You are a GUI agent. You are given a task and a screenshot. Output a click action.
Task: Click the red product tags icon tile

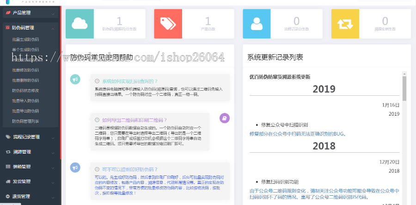[168, 23]
